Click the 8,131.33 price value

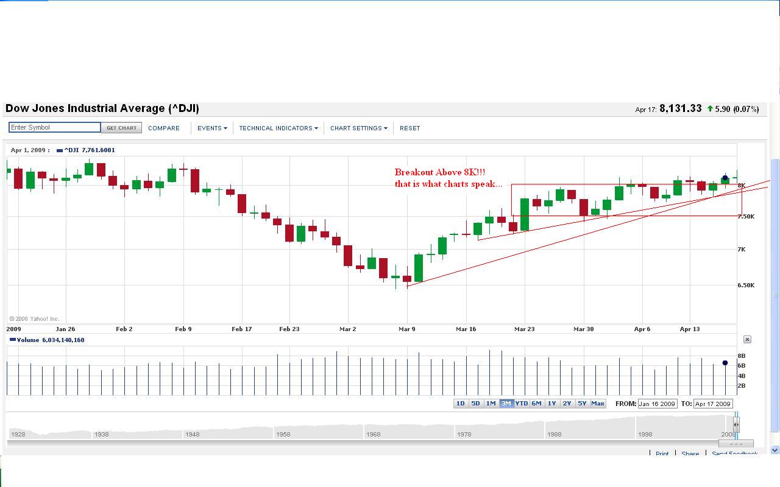pyautogui.click(x=681, y=108)
